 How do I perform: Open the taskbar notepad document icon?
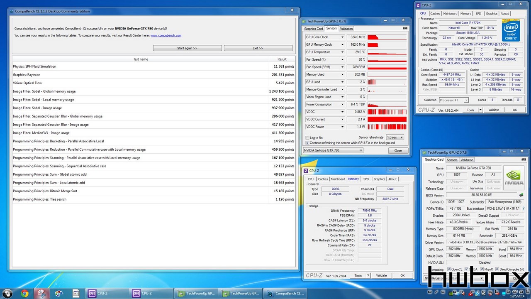coord(76,294)
